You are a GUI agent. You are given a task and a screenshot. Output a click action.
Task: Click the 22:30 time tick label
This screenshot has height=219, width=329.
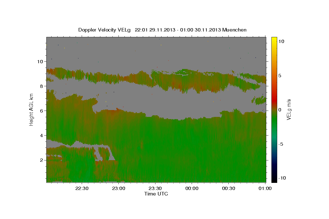[82, 189]
